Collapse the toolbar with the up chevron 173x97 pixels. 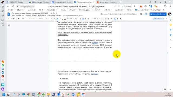[x=166, y=19]
